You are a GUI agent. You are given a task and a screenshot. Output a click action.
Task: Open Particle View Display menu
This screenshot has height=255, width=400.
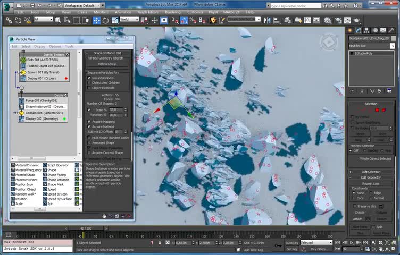pyautogui.click(x=39, y=46)
